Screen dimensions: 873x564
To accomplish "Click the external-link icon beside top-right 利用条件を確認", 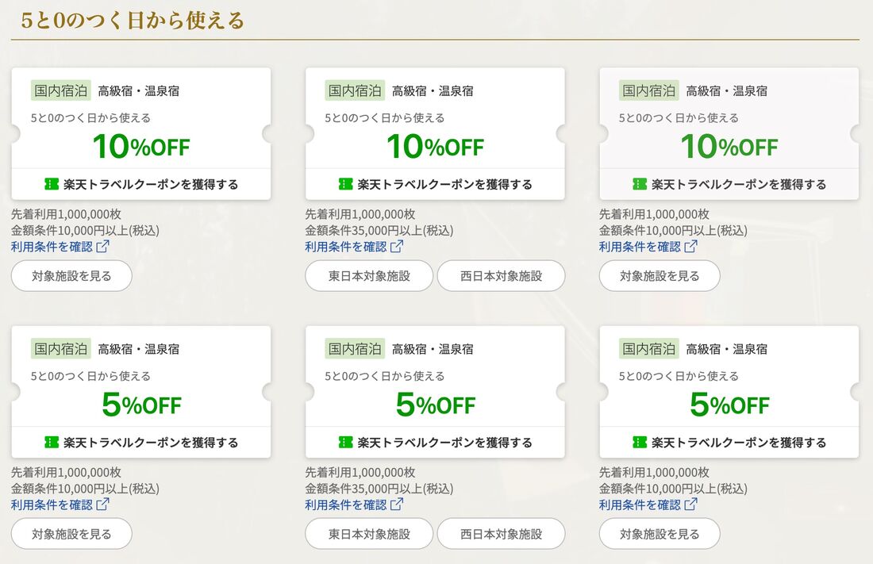I will coord(691,246).
